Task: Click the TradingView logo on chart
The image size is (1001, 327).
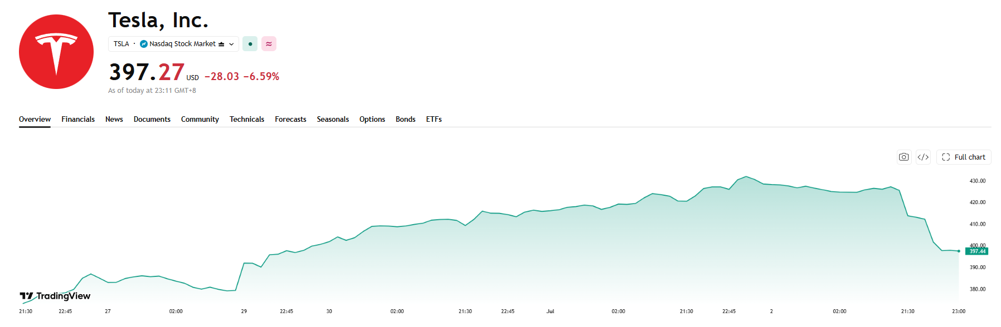Action: 55,296
